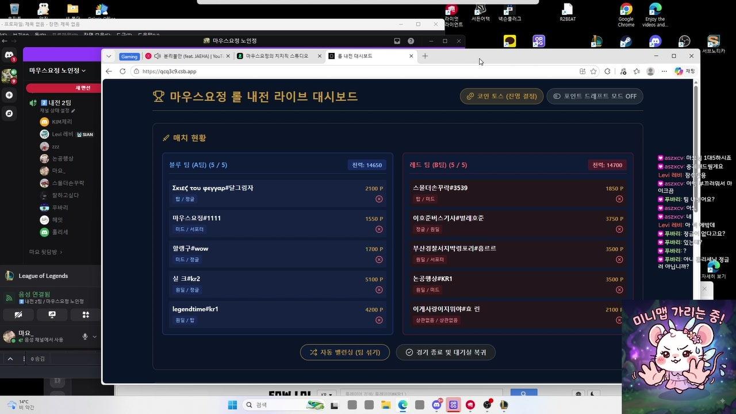Click 새 멘션 red banner in Discord

point(63,88)
